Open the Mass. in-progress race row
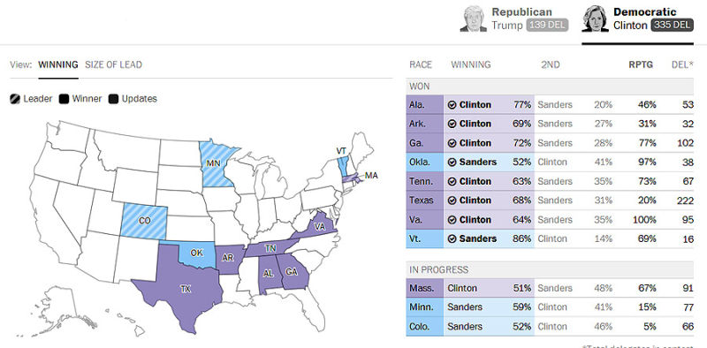This screenshot has width=707, height=348. pos(550,288)
